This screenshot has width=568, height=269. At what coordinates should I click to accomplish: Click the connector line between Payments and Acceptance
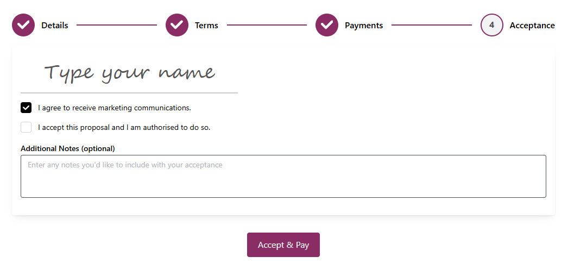[432, 25]
